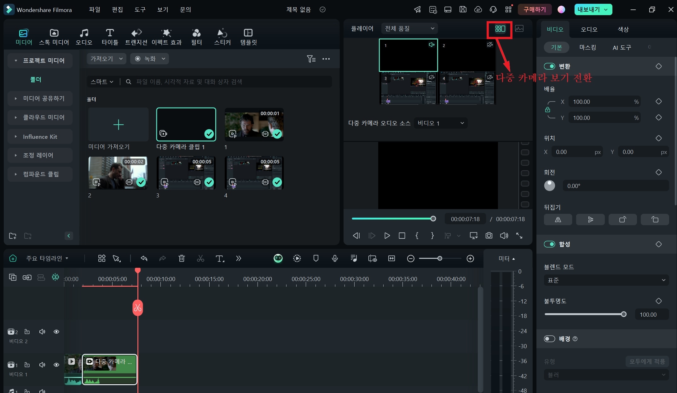The width and height of the screenshot is (677, 393).
Task: Enable the 배경 switch
Action: (549, 339)
